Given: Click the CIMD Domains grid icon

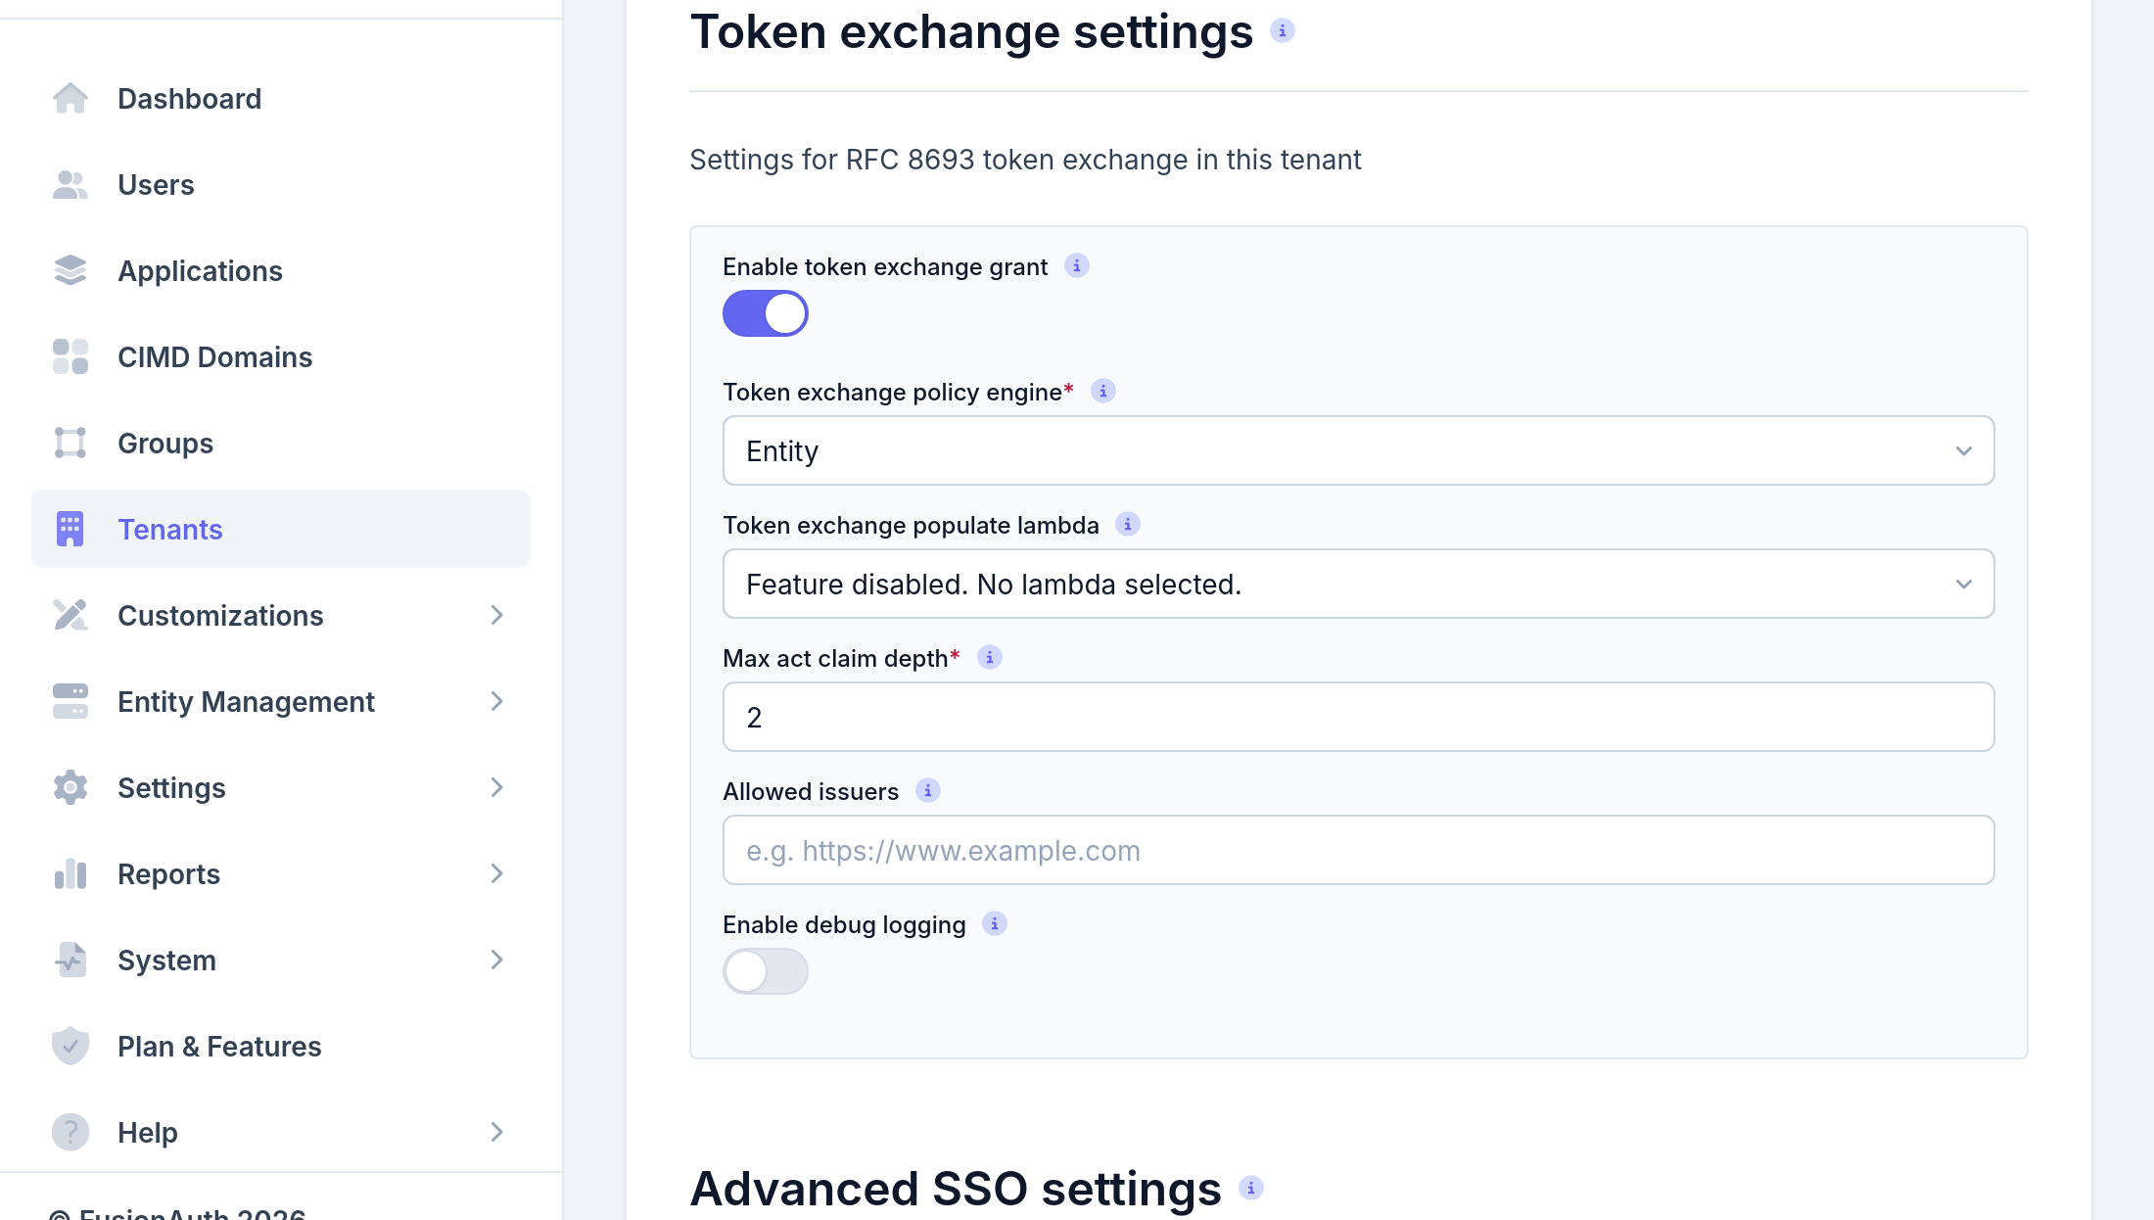Looking at the screenshot, I should 70,357.
